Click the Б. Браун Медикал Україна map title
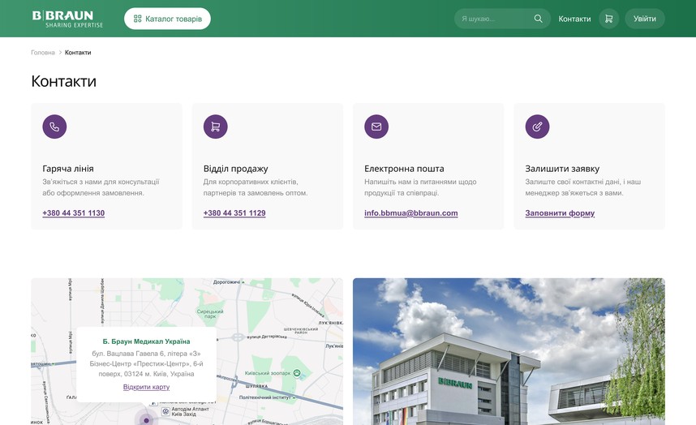The width and height of the screenshot is (696, 425). click(147, 341)
